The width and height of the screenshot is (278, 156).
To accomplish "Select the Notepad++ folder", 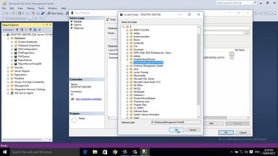I will [139, 95].
